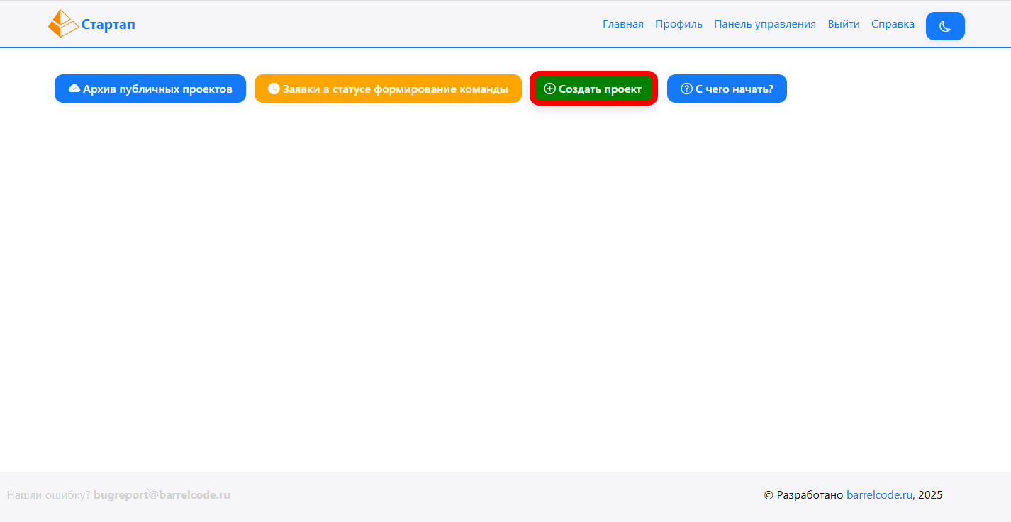Image resolution: width=1011 pixels, height=522 pixels.
Task: Open Архив публичных проектов
Action: click(x=150, y=89)
